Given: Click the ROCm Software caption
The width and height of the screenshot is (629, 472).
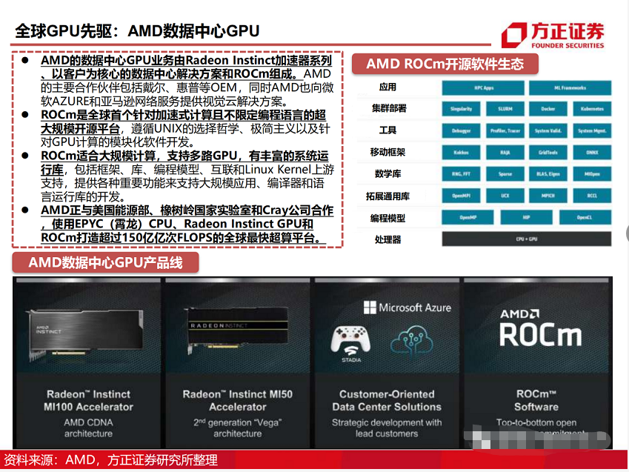Looking at the screenshot, I should coord(536,401).
